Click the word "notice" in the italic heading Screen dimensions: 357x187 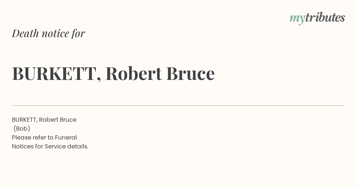pos(55,34)
